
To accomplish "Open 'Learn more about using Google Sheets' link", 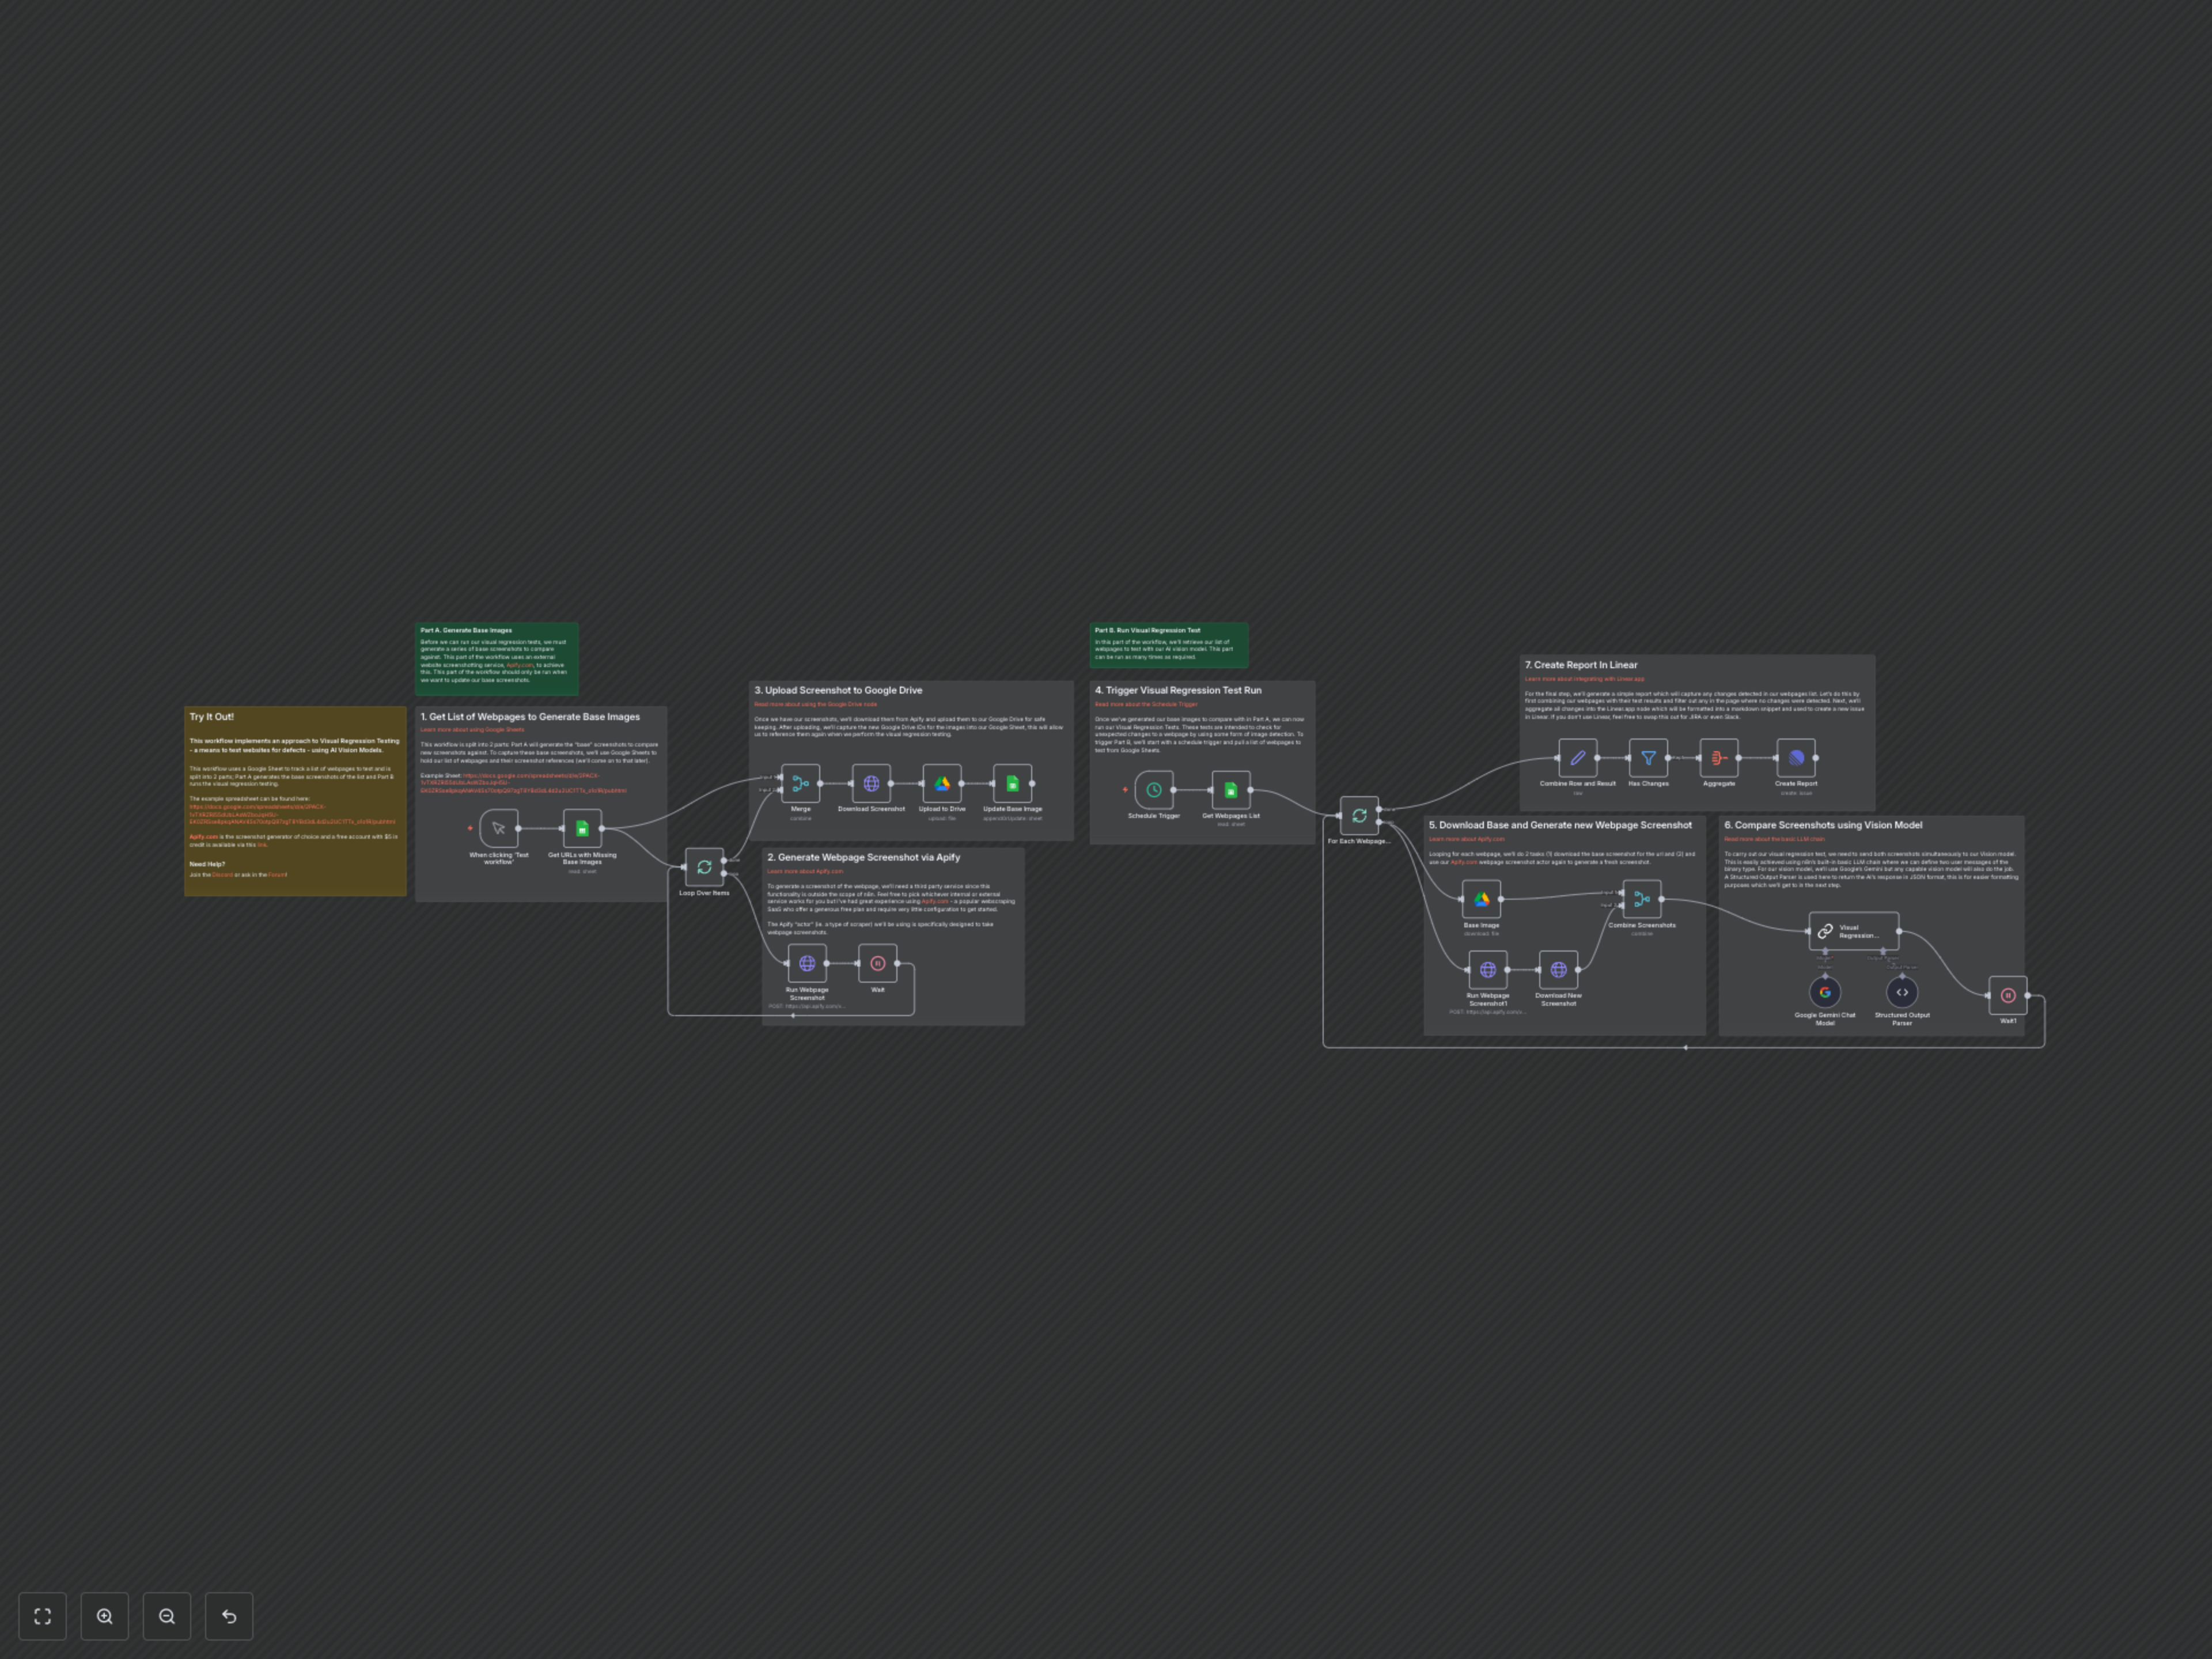I will pyautogui.click(x=472, y=730).
